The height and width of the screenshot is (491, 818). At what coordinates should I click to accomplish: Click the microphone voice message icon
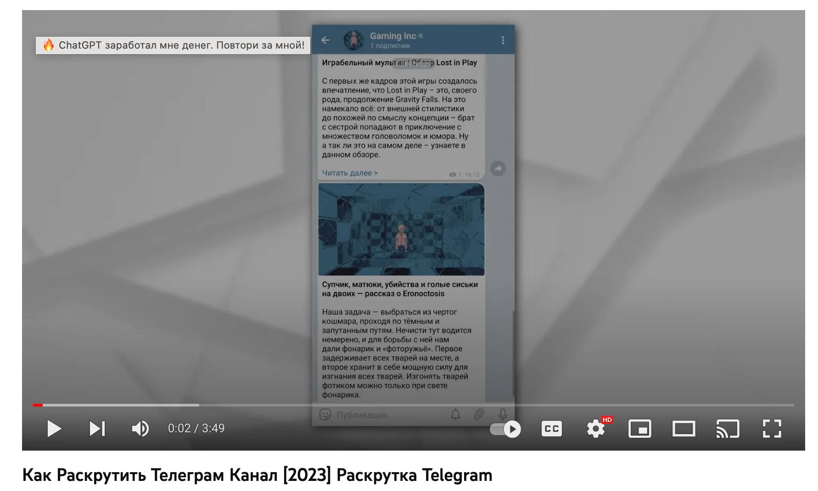point(503,414)
